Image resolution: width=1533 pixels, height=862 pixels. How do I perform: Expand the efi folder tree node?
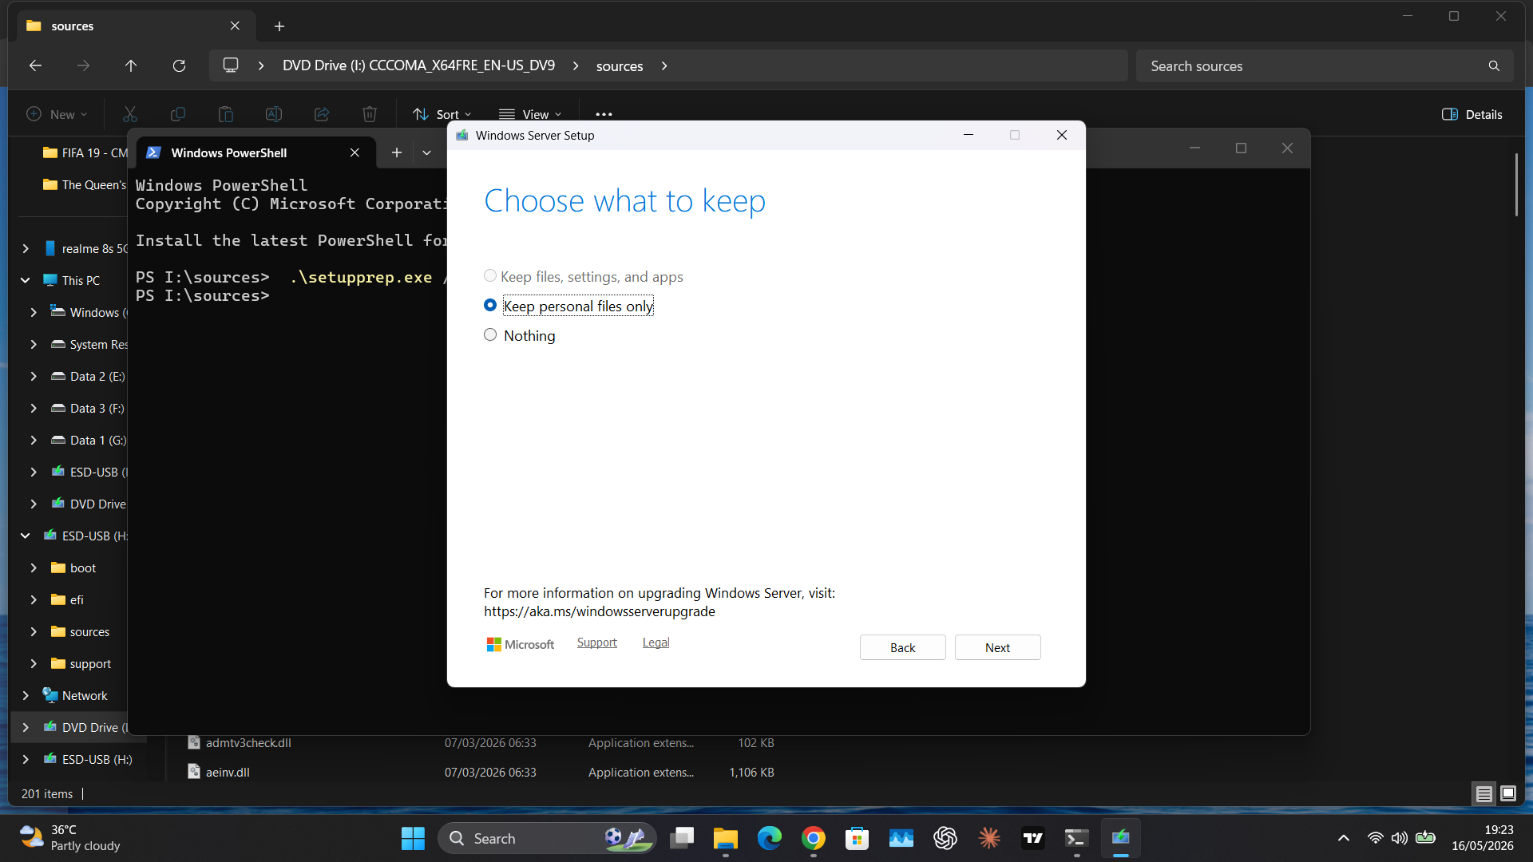click(x=34, y=599)
